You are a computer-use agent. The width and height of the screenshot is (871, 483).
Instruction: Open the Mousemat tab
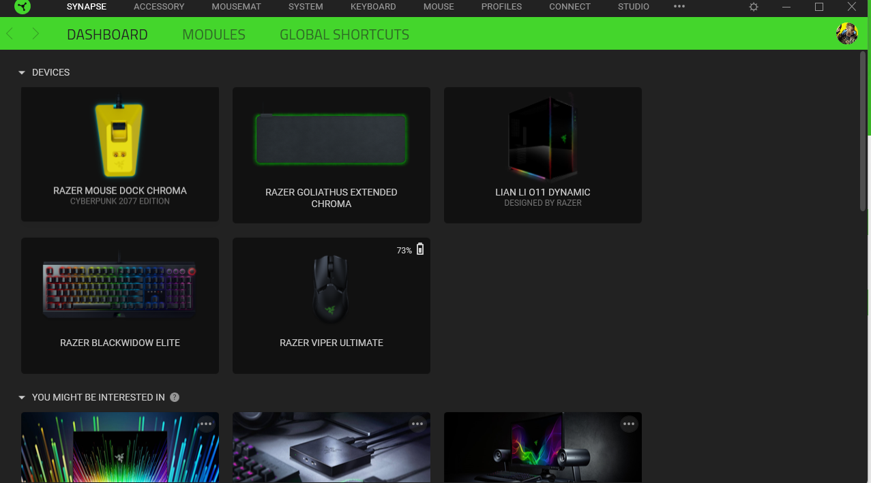point(237,7)
